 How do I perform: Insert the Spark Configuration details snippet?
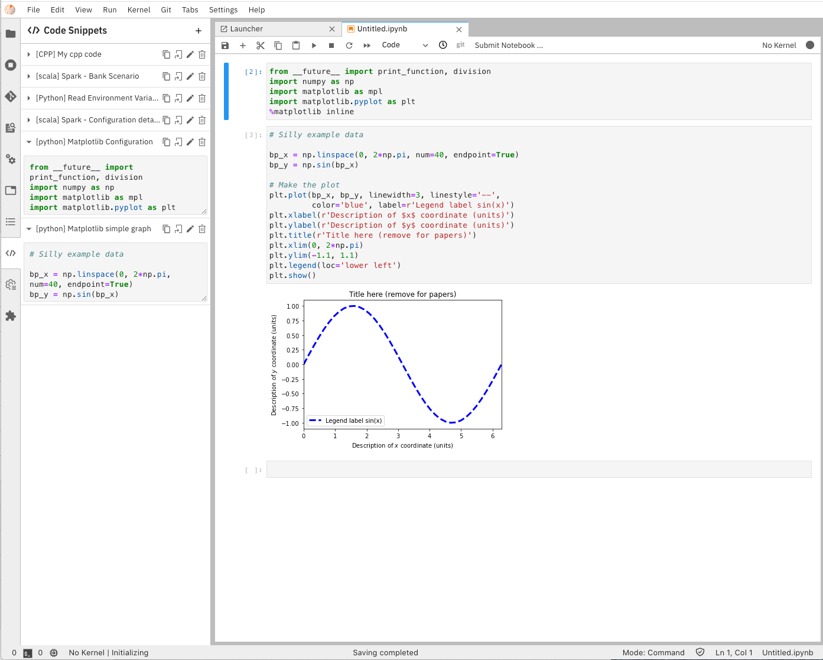pyautogui.click(x=178, y=120)
